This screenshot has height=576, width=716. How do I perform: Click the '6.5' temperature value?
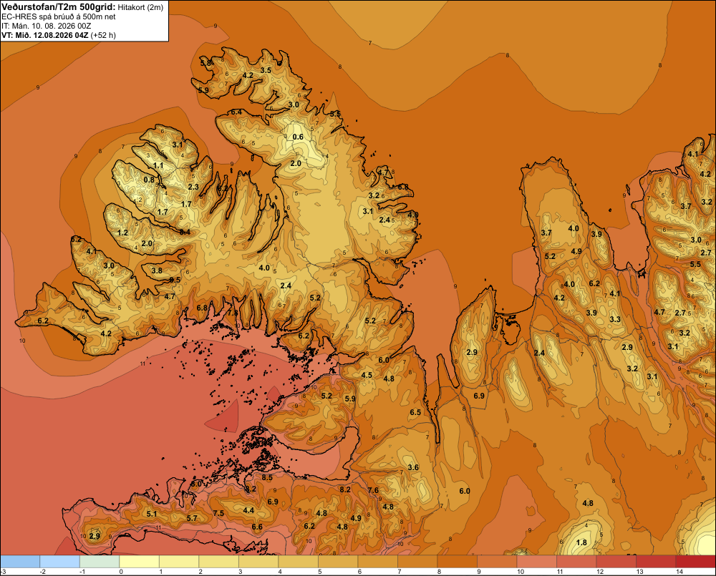tap(415, 412)
